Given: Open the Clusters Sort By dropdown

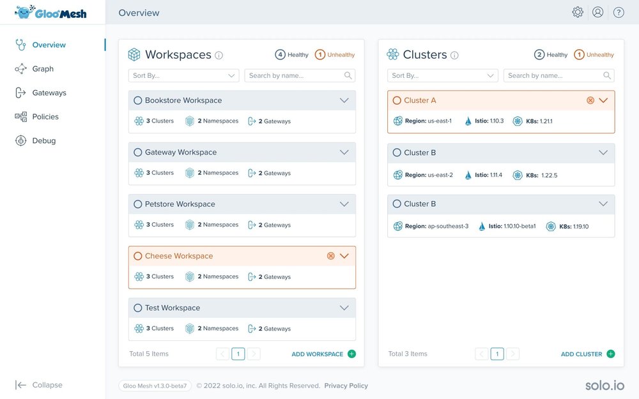Looking at the screenshot, I should 443,75.
